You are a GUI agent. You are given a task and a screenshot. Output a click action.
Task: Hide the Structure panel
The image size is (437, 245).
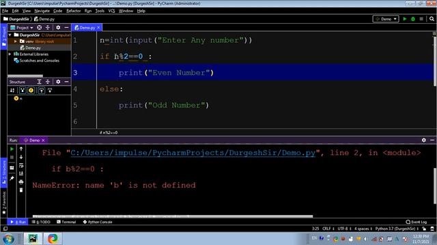[x=66, y=82]
